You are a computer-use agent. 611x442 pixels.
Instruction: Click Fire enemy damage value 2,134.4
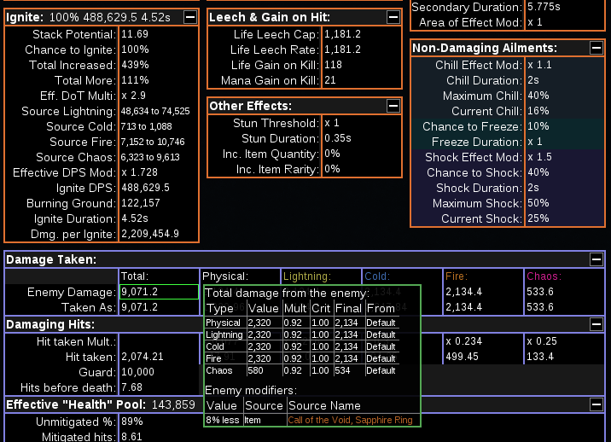463,292
